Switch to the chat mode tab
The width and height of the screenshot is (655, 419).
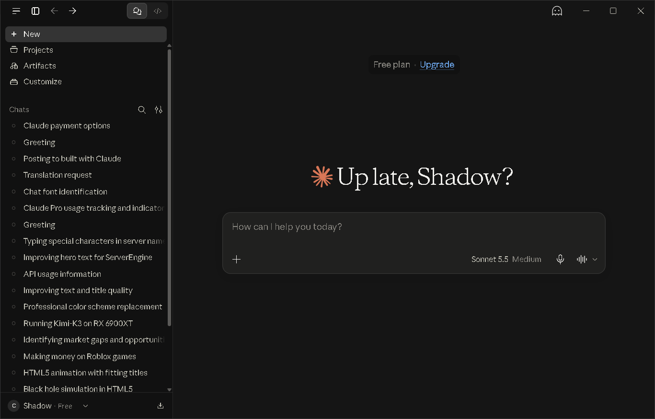(x=138, y=11)
